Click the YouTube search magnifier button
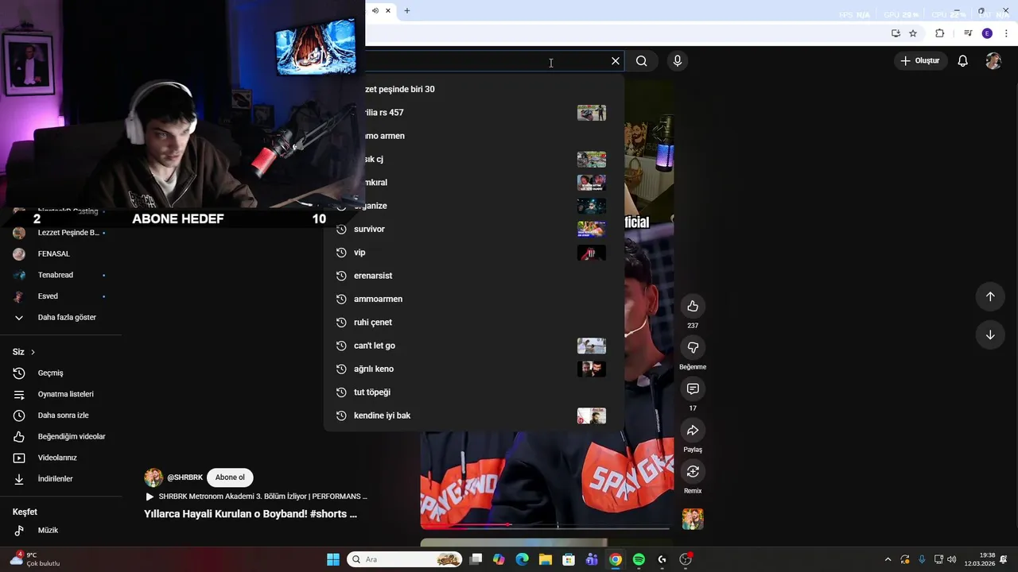This screenshot has width=1018, height=572. point(642,61)
